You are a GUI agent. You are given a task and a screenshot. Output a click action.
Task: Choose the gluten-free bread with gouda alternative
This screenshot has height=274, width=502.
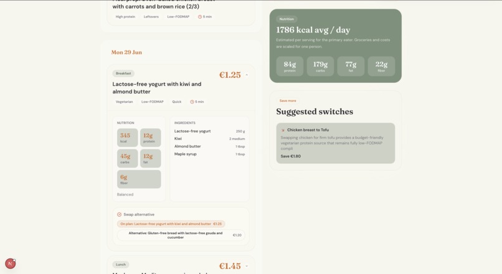[x=181, y=235]
